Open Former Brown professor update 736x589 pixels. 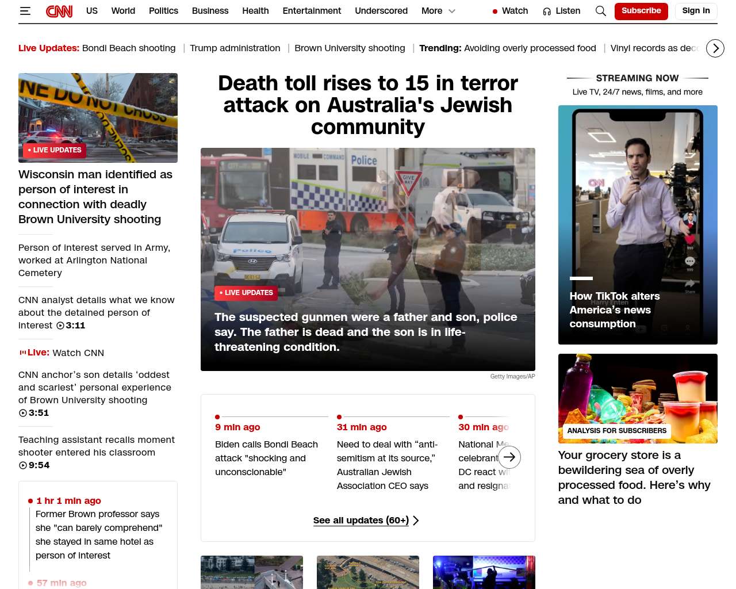(x=99, y=534)
